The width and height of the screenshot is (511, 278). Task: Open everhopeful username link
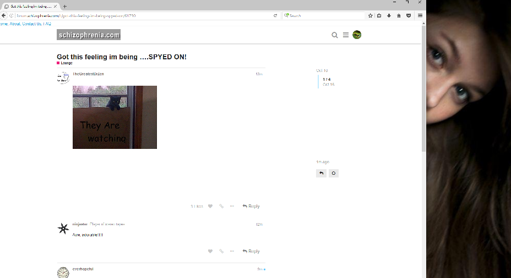83,269
